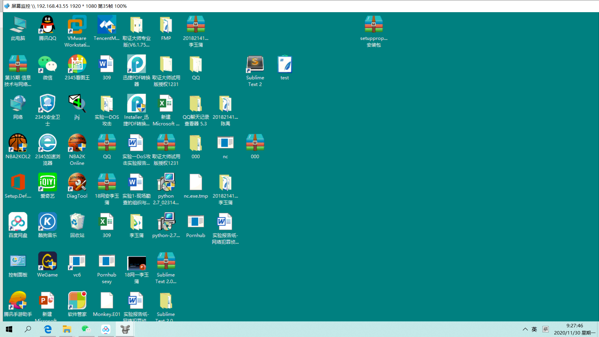Select the Excel workbook named 309
Screen dimensions: 599x337
[x=107, y=225]
